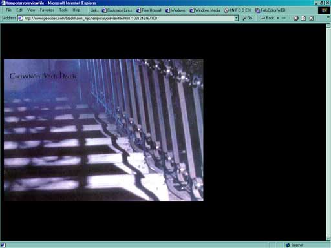
Task: Open the address bar dropdown arrow
Action: 237,18
